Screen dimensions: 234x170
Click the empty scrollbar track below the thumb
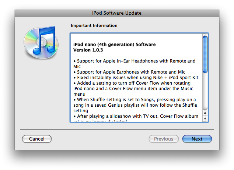(x=205, y=91)
